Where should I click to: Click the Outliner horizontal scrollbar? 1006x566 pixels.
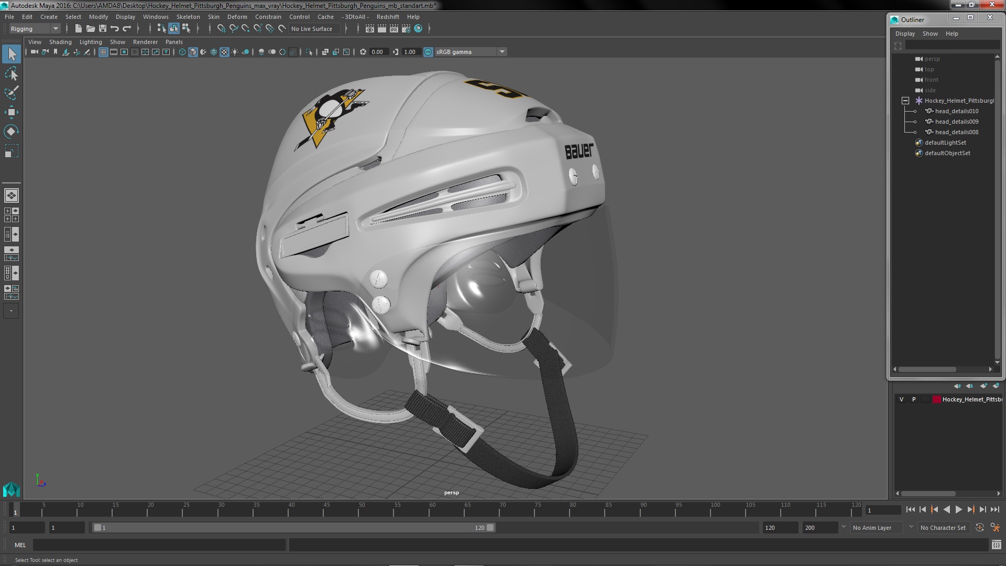pos(927,369)
